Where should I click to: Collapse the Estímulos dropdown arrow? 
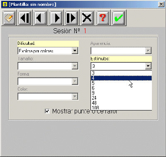tap(148, 66)
